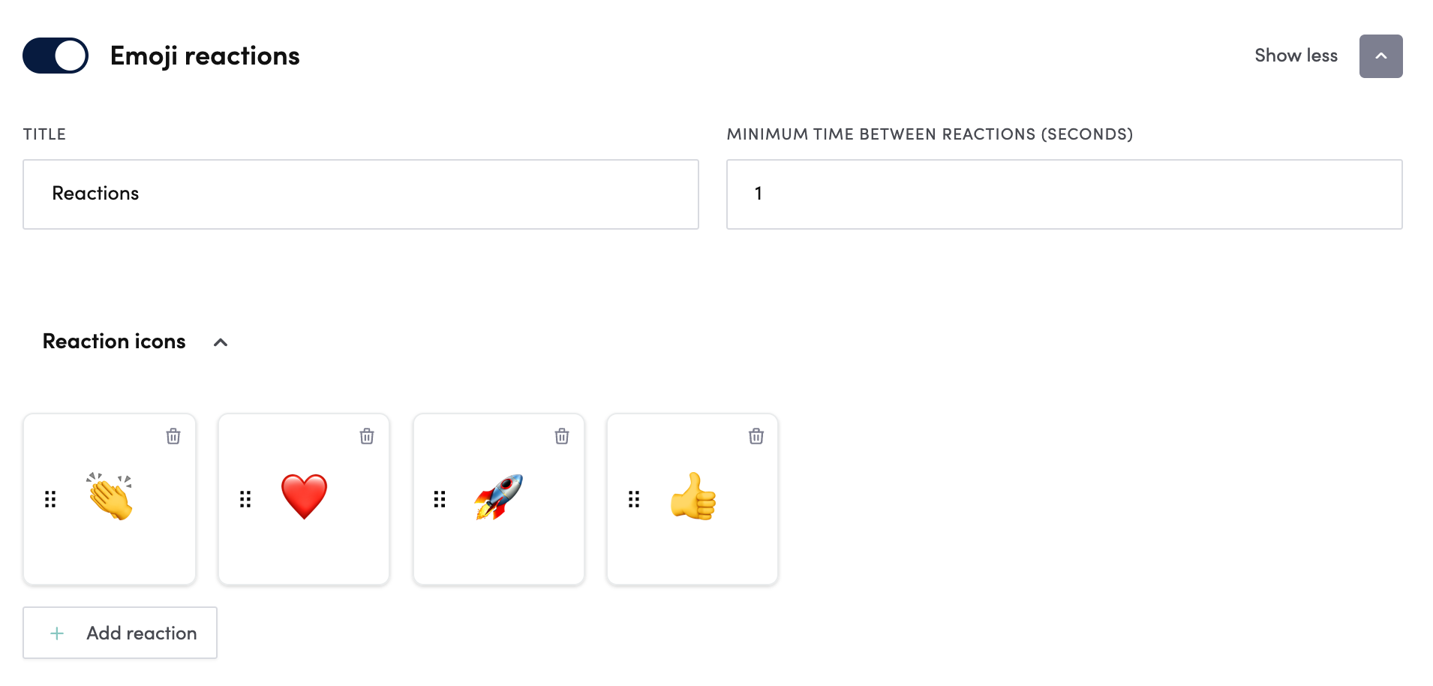The width and height of the screenshot is (1433, 686).
Task: Click the Add reaction button
Action: [120, 633]
